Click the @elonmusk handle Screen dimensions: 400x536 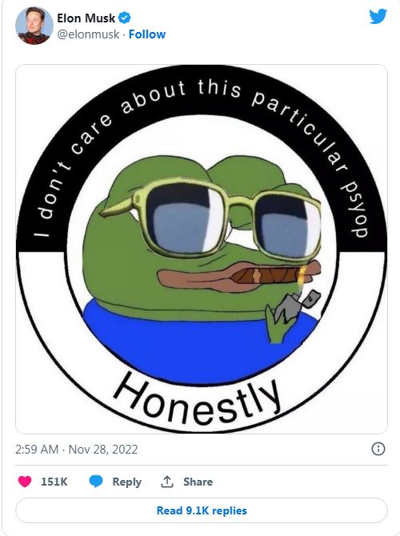(88, 34)
